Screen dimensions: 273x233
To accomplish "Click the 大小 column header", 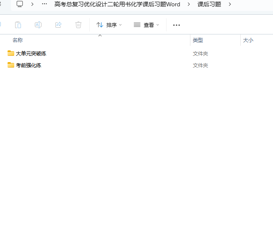I will pyautogui.click(x=248, y=40).
